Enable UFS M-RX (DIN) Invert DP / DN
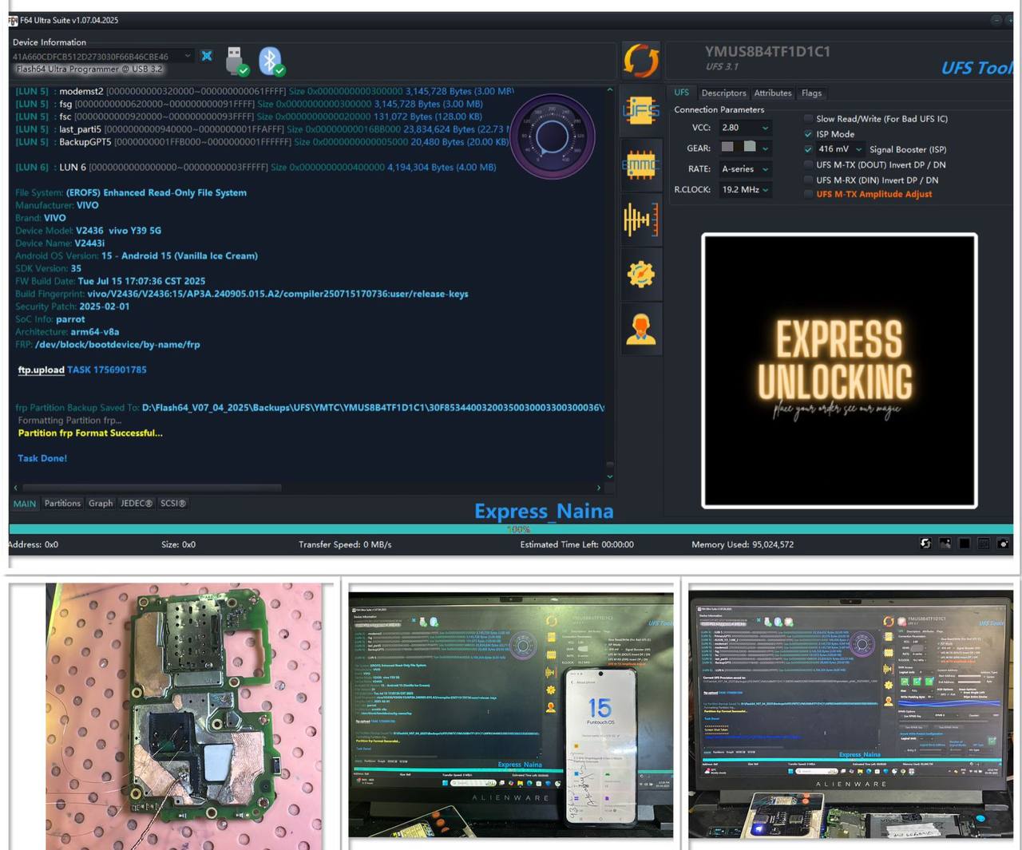The width and height of the screenshot is (1022, 850). pyautogui.click(x=808, y=180)
